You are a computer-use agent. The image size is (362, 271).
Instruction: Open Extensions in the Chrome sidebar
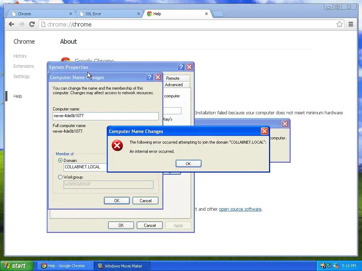24,66
